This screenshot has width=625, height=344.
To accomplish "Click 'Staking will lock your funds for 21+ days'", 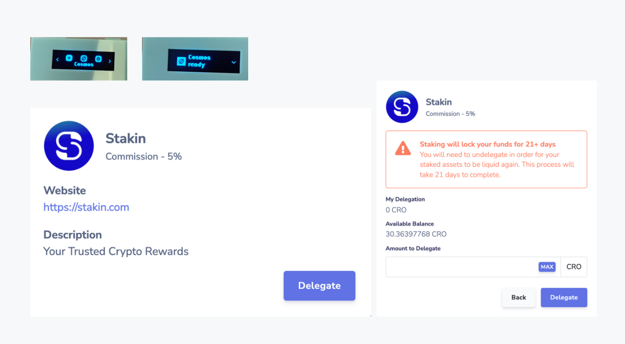I will (x=487, y=144).
